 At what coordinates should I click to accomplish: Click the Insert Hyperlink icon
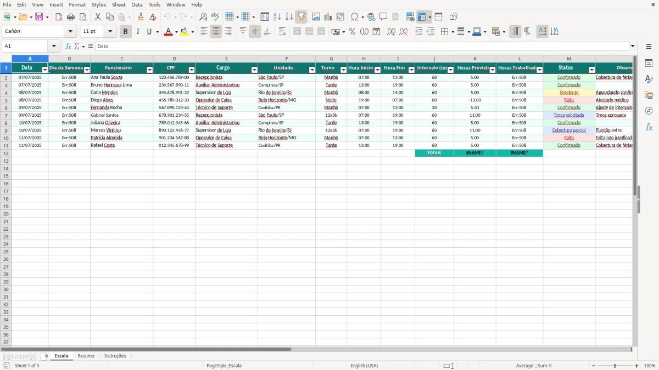coord(371,17)
